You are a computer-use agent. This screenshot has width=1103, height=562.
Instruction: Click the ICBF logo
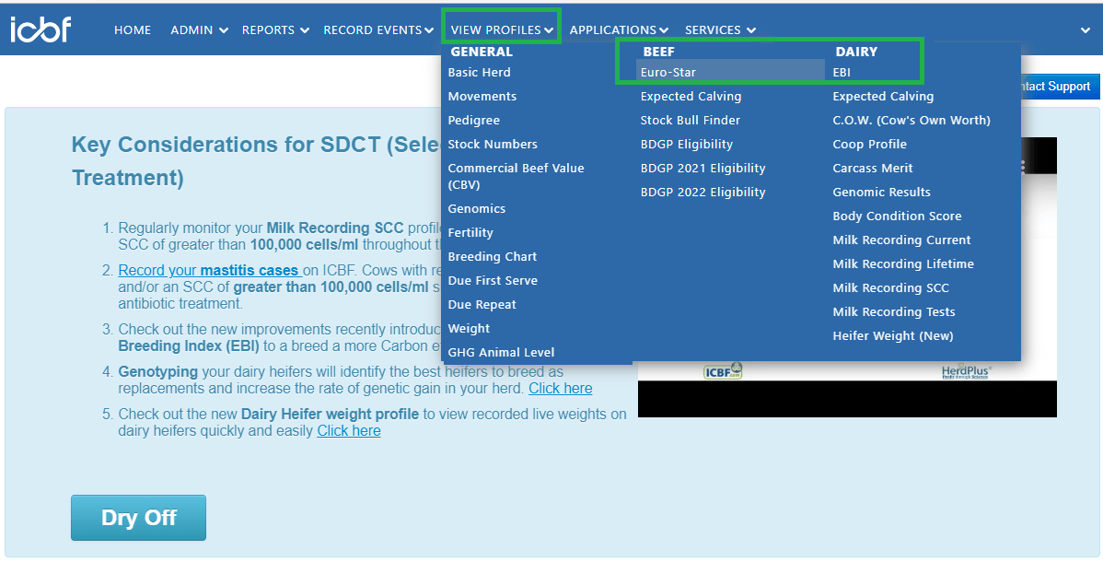41,30
